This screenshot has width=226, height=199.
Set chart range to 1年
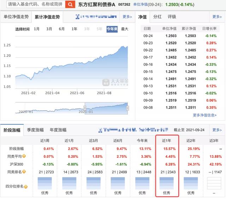tap(75, 29)
